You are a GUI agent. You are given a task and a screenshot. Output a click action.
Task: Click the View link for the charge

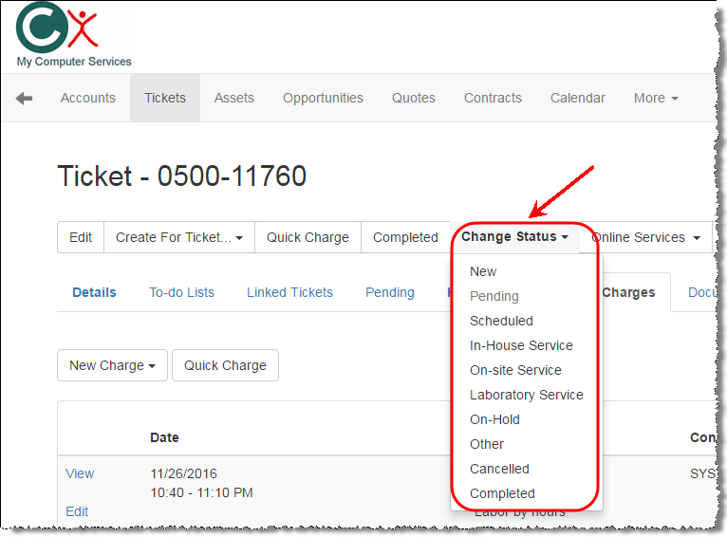(80, 473)
